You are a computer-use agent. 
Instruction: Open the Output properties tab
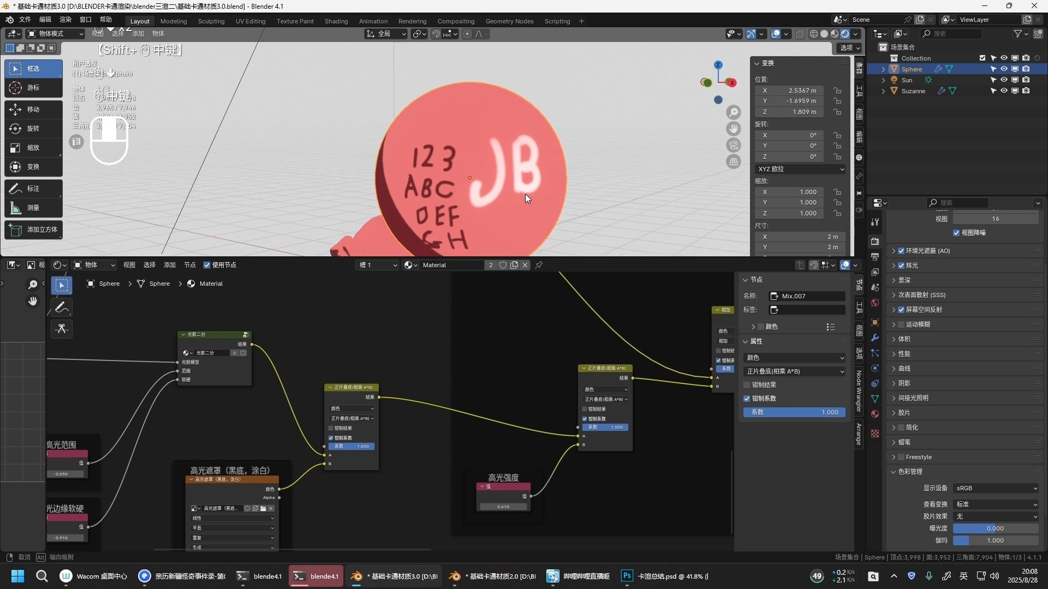pos(875,257)
